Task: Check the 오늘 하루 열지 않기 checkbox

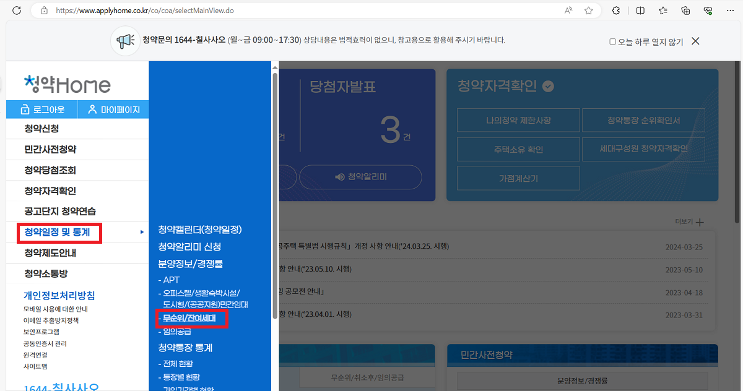Action: click(612, 40)
